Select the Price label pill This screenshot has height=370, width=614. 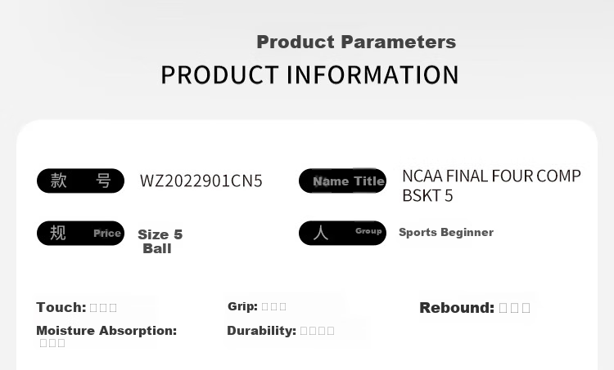click(x=81, y=234)
